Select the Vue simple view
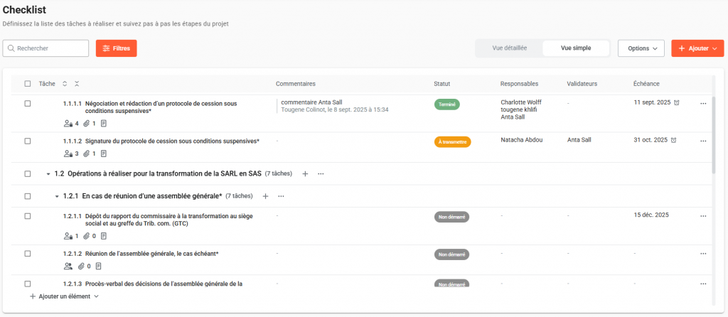This screenshot has height=317, width=728. (576, 48)
